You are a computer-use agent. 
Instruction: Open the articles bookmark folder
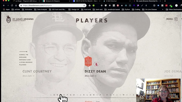click(x=16, y=10)
